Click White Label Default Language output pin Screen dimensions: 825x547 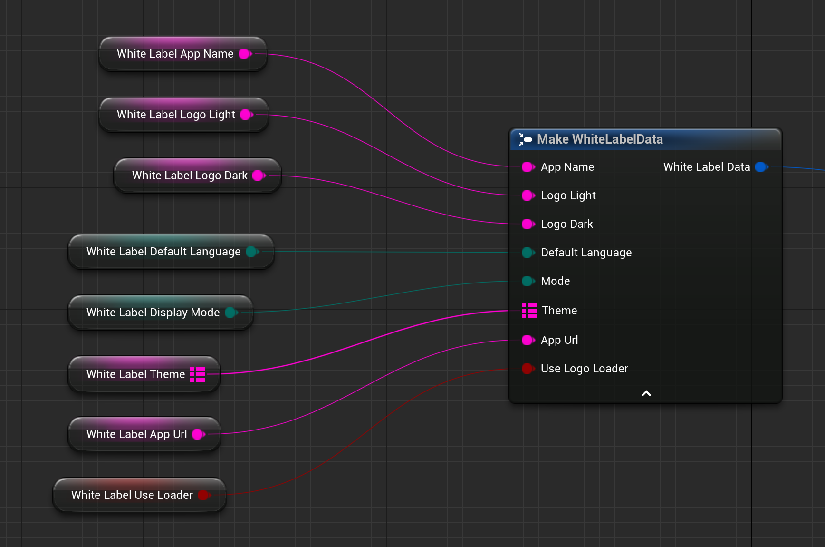point(252,252)
